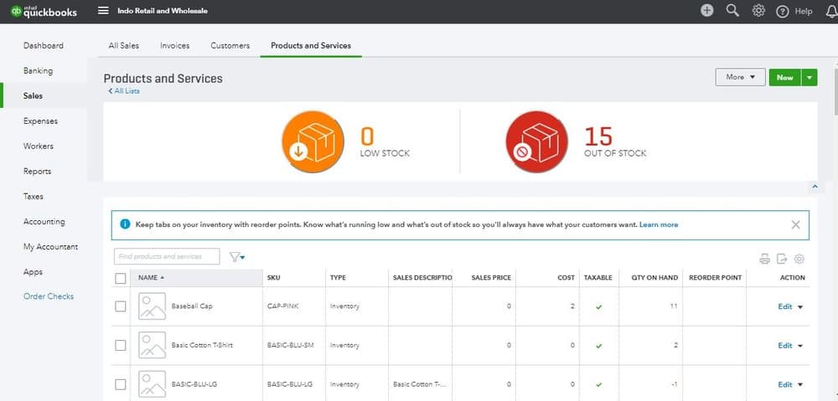Open Expenses in the left sidebar

tap(40, 121)
